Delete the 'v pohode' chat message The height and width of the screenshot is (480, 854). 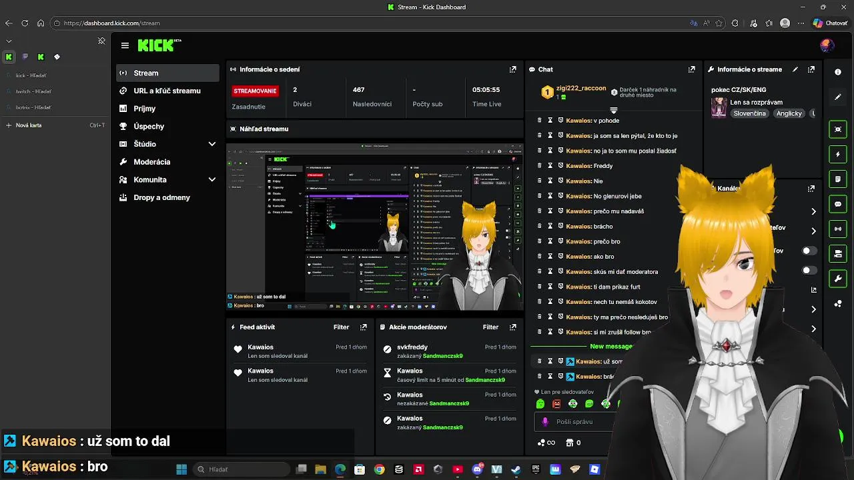(x=540, y=121)
